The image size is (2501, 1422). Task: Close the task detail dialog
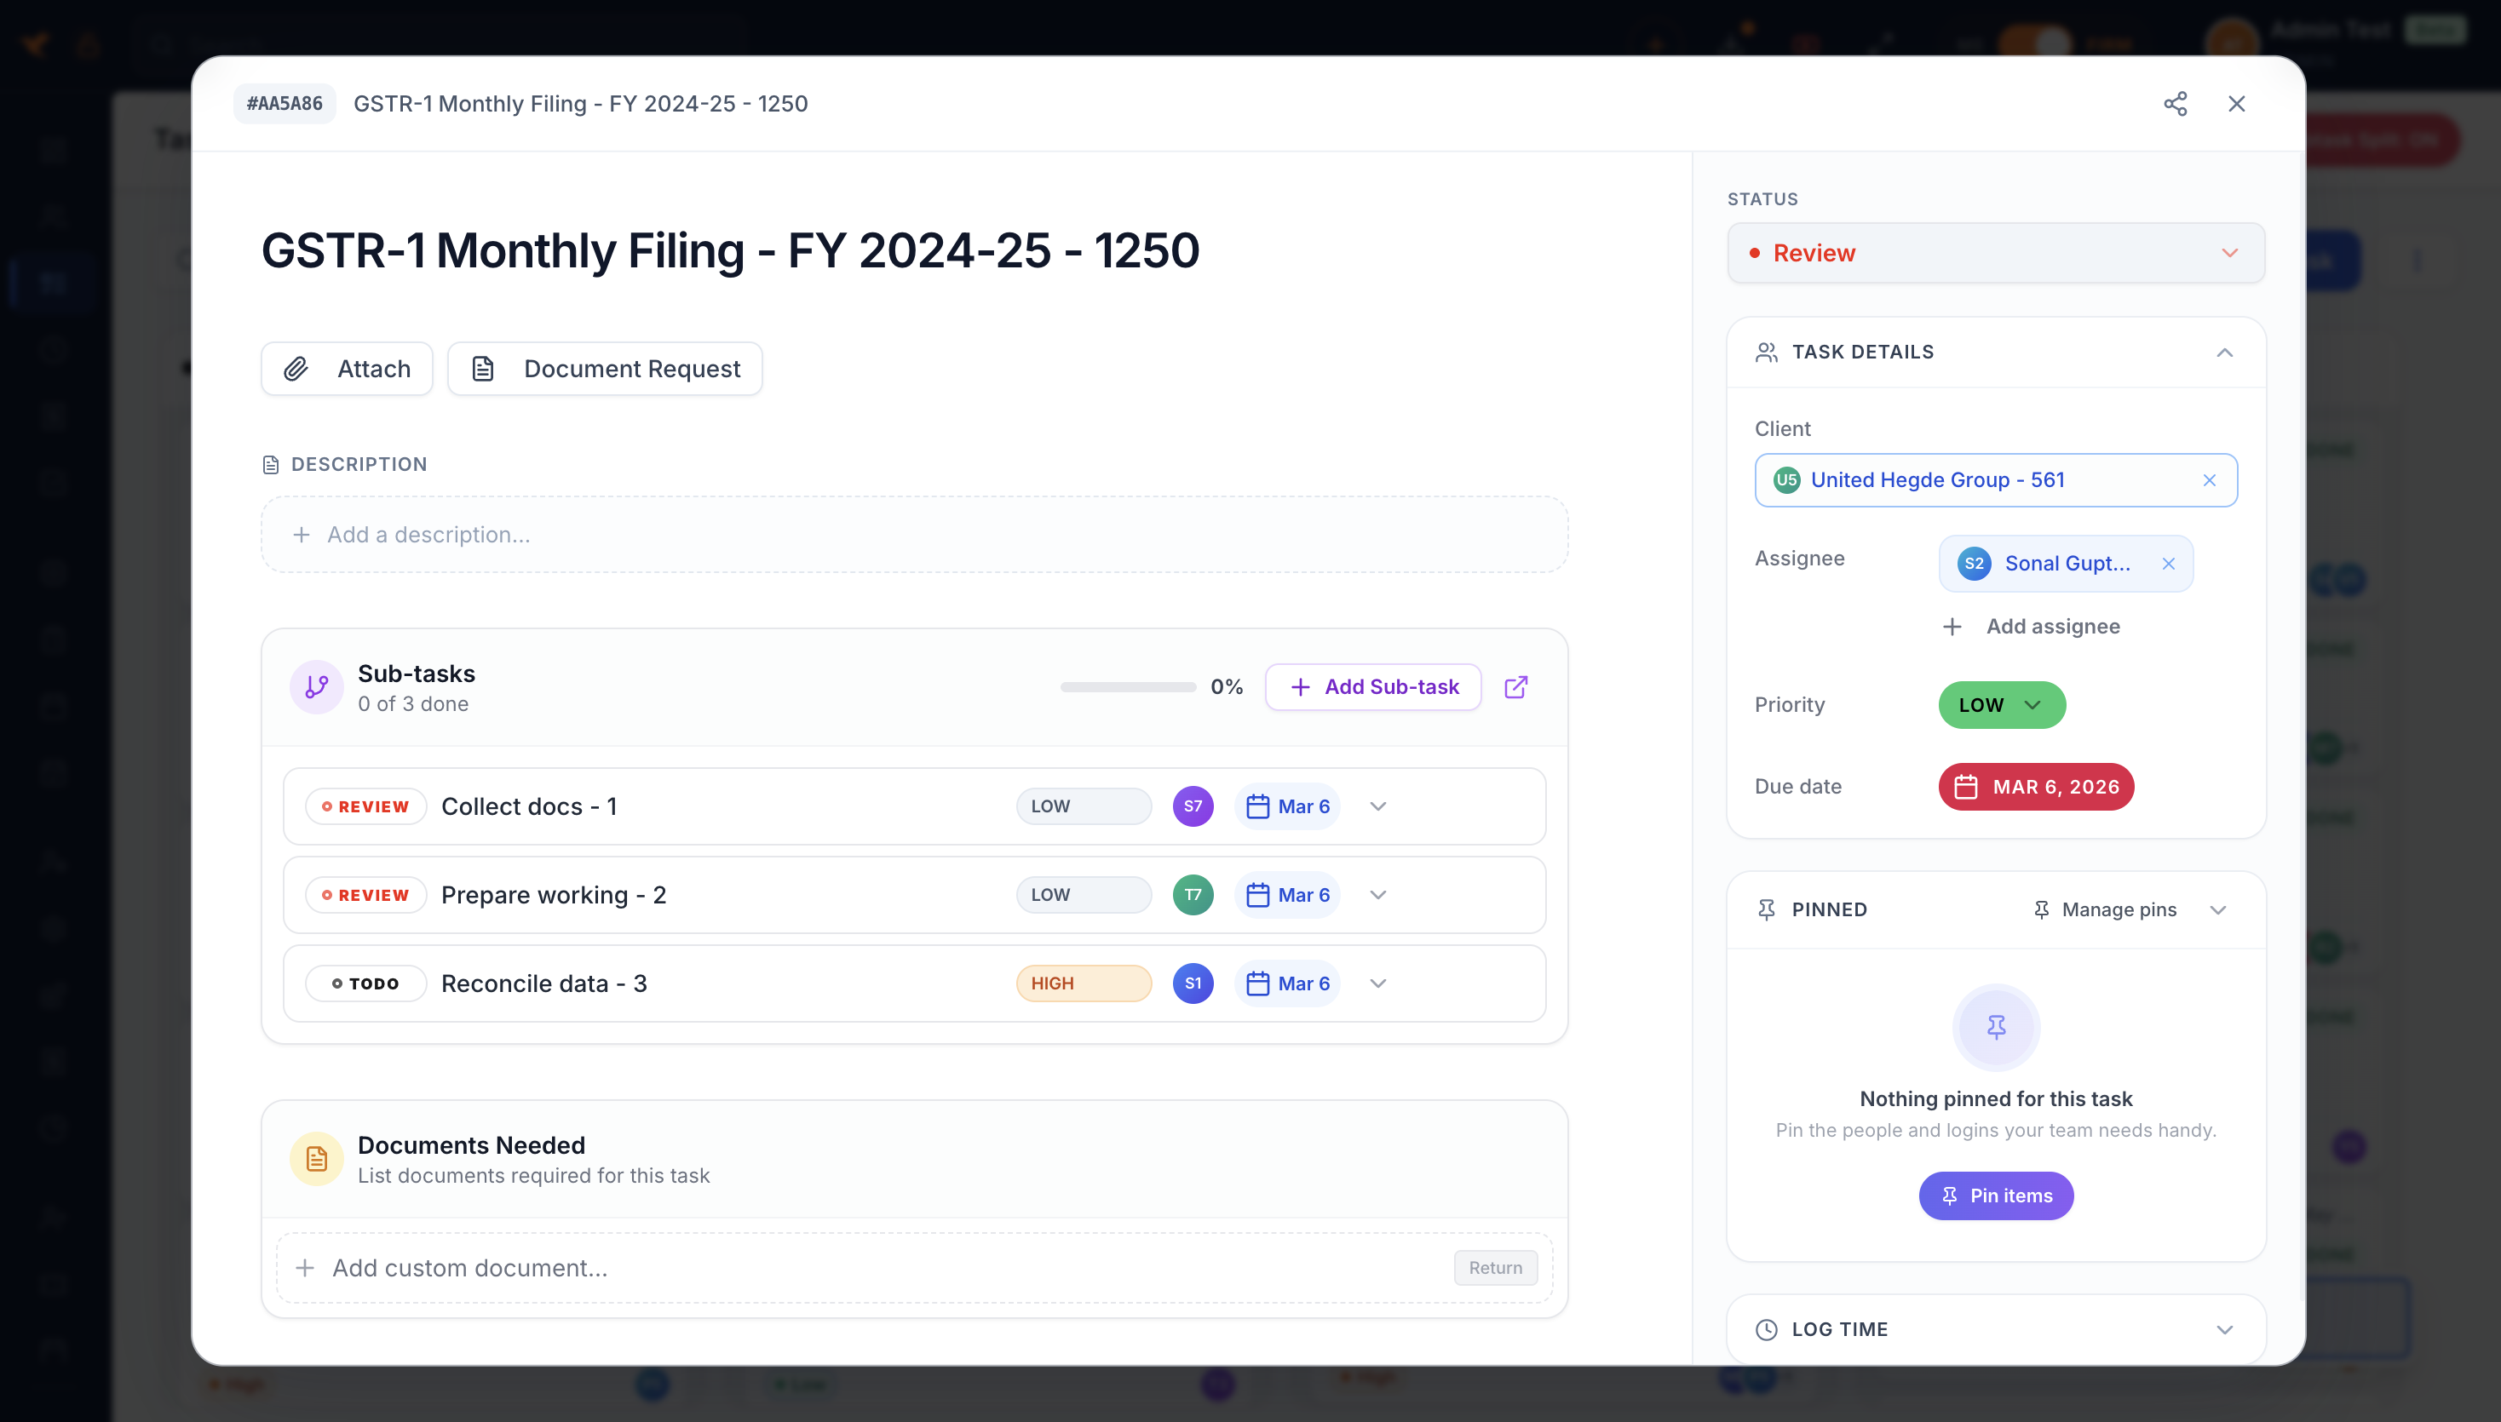tap(2236, 104)
